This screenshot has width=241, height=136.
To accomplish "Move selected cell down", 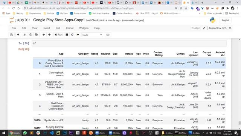I will (49, 35).
